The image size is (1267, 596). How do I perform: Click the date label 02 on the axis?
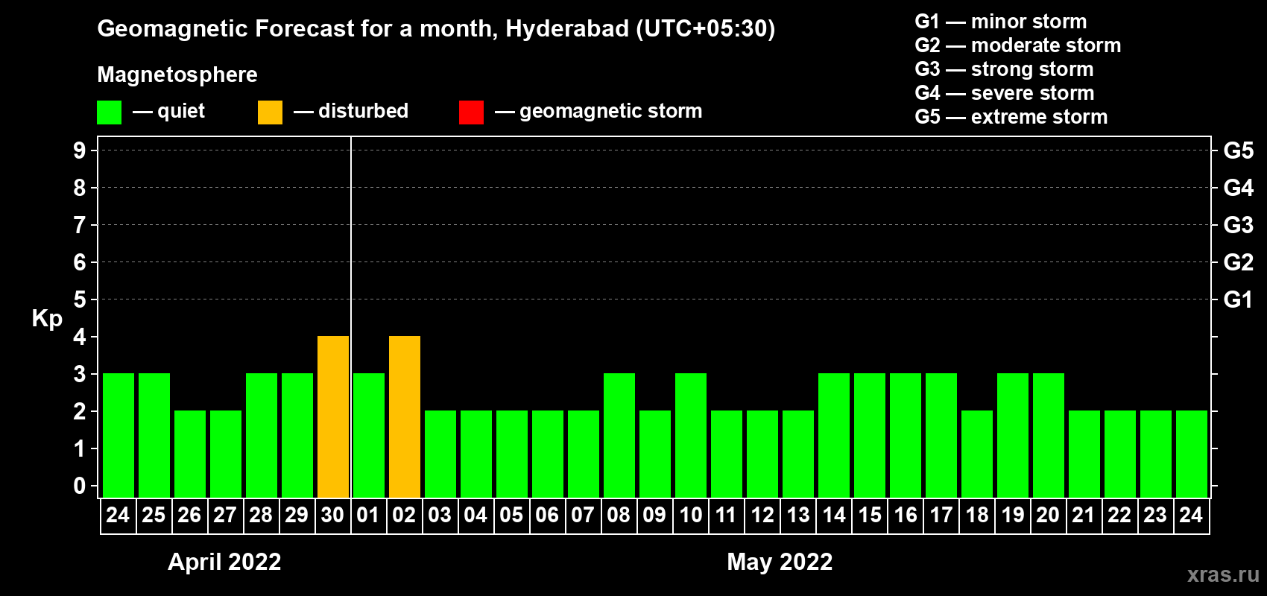pyautogui.click(x=404, y=515)
